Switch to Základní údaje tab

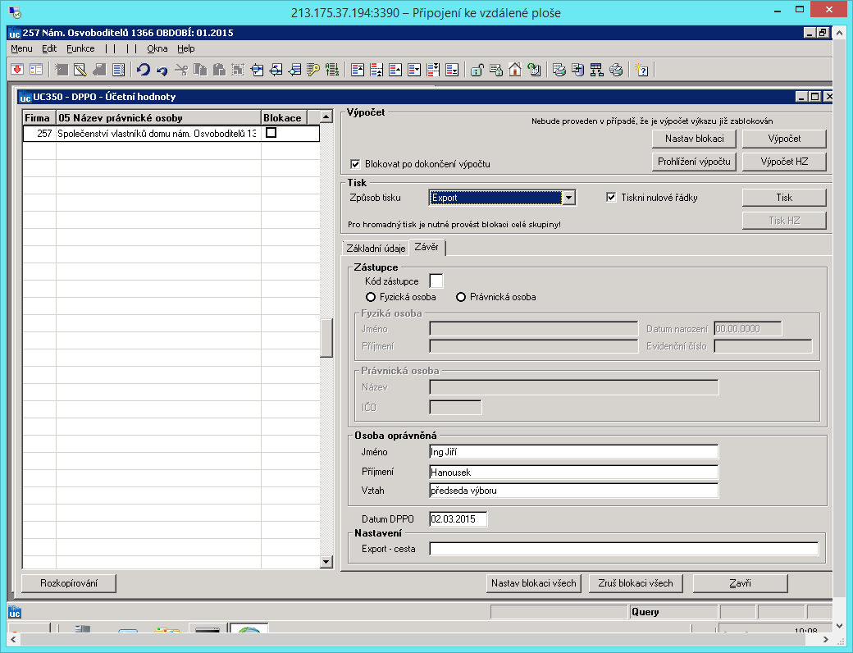pyautogui.click(x=376, y=248)
